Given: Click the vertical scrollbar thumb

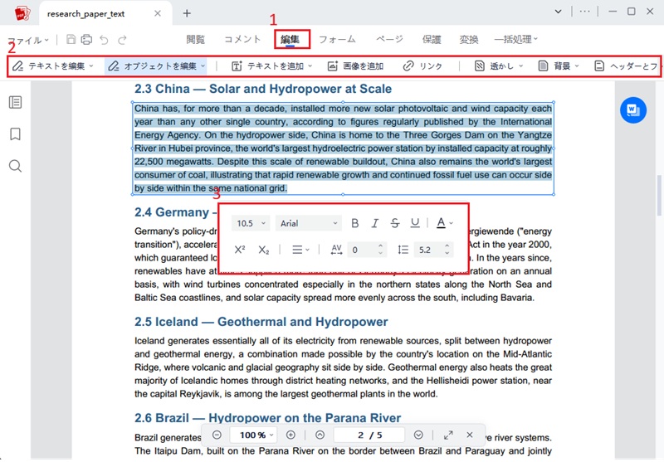Looking at the screenshot, I should pos(659,195).
